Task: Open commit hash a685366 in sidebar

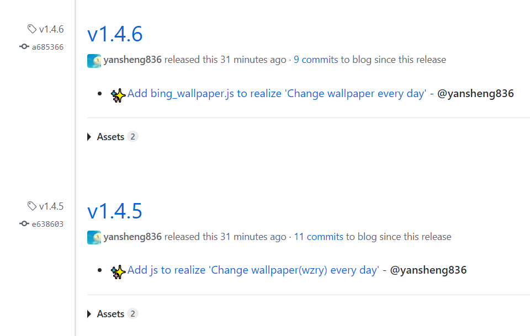Action: [47, 47]
